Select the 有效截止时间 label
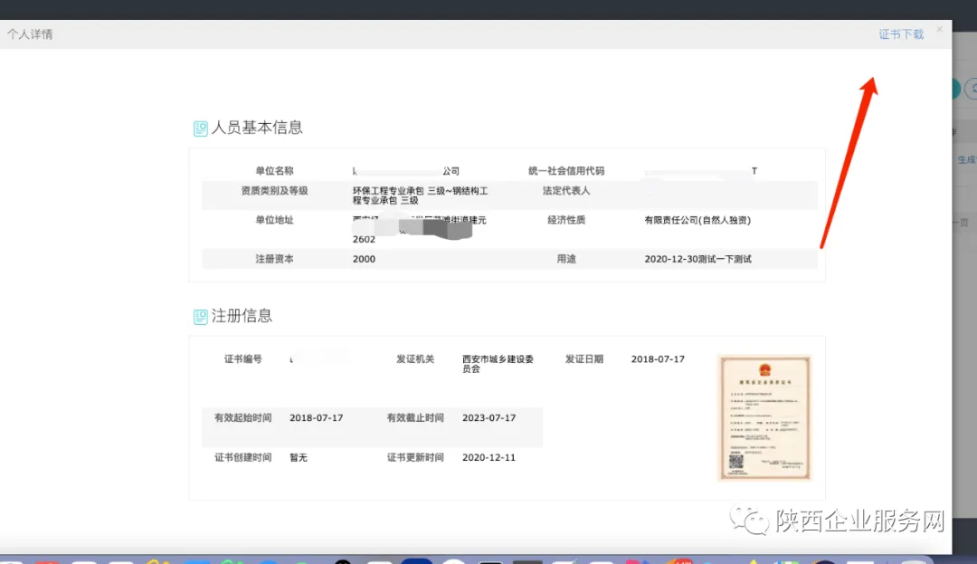The image size is (977, 564). [415, 417]
